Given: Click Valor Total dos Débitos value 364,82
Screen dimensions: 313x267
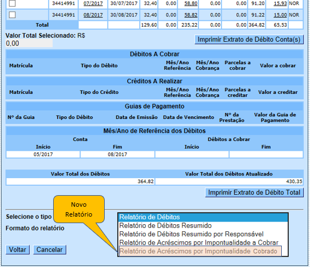Looking at the screenshot, I should point(146,181).
